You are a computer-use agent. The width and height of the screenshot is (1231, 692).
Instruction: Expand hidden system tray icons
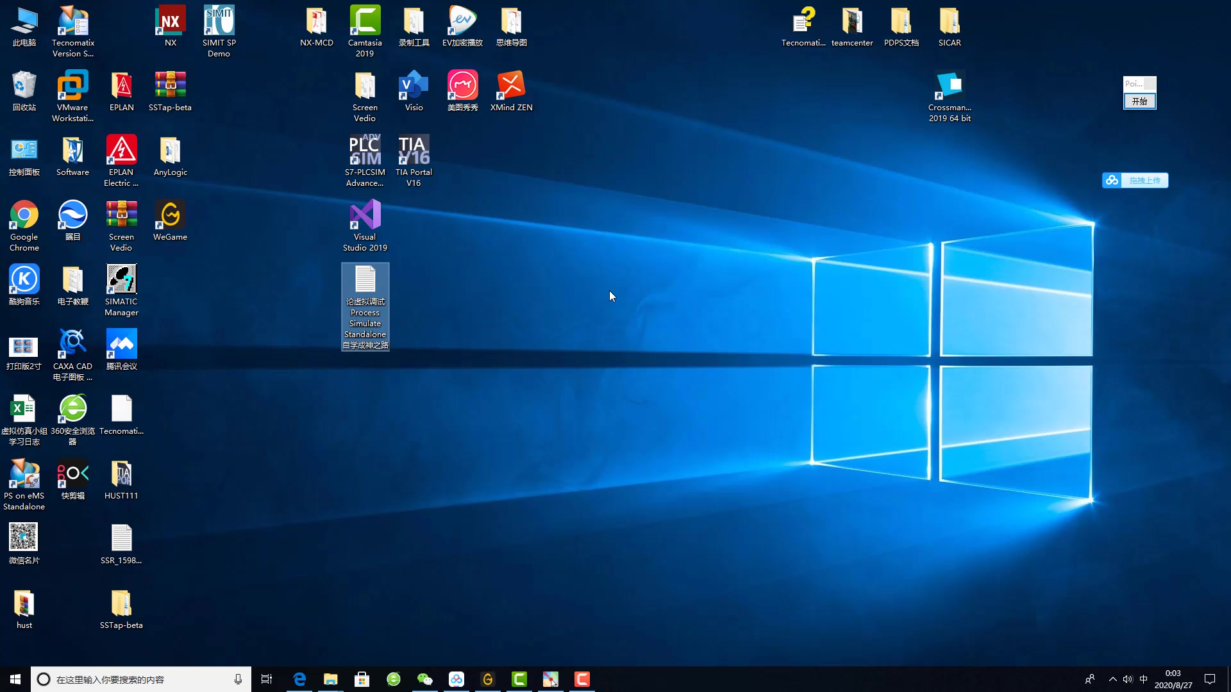1112,679
